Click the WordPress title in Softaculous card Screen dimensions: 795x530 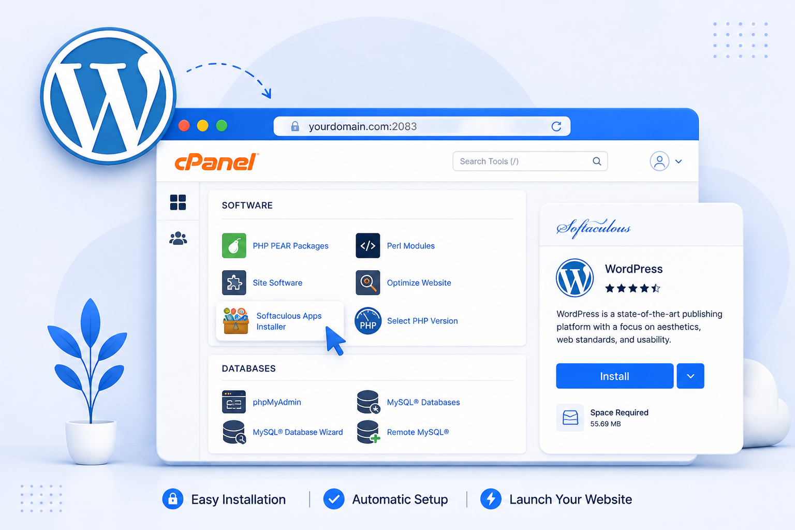coord(634,269)
